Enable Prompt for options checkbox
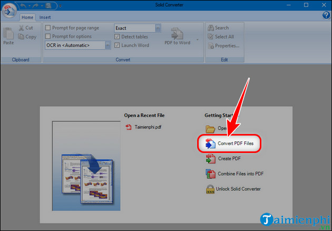This screenshot has height=231, width=332. (48, 36)
